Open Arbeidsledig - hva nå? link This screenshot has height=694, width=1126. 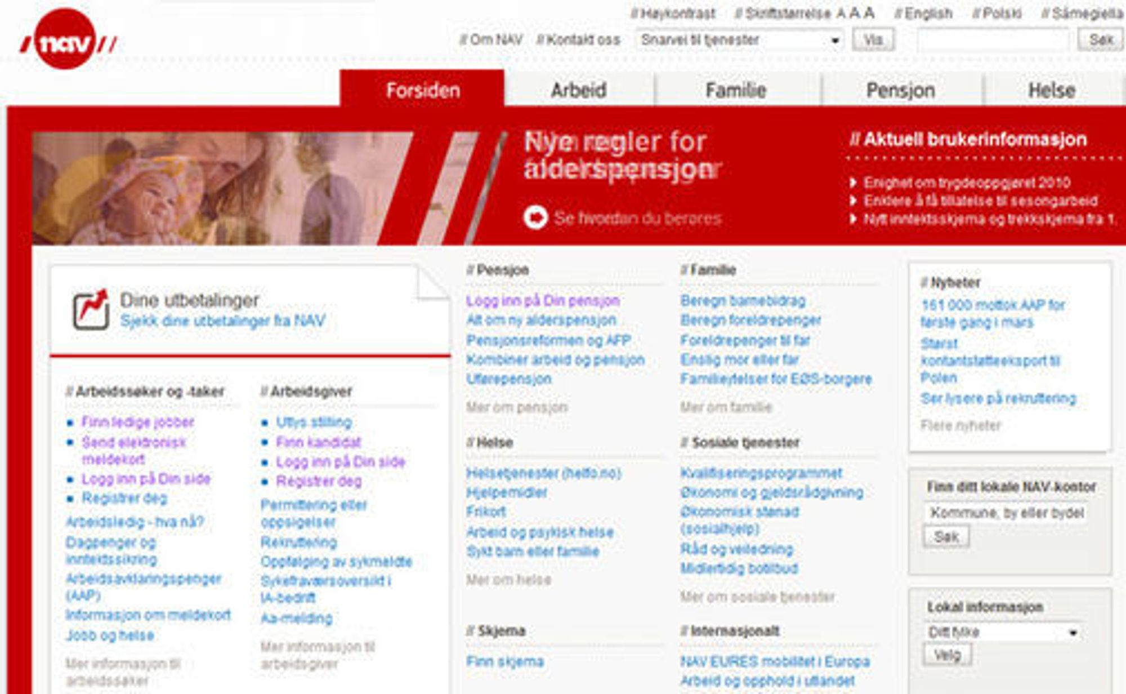tap(135, 522)
